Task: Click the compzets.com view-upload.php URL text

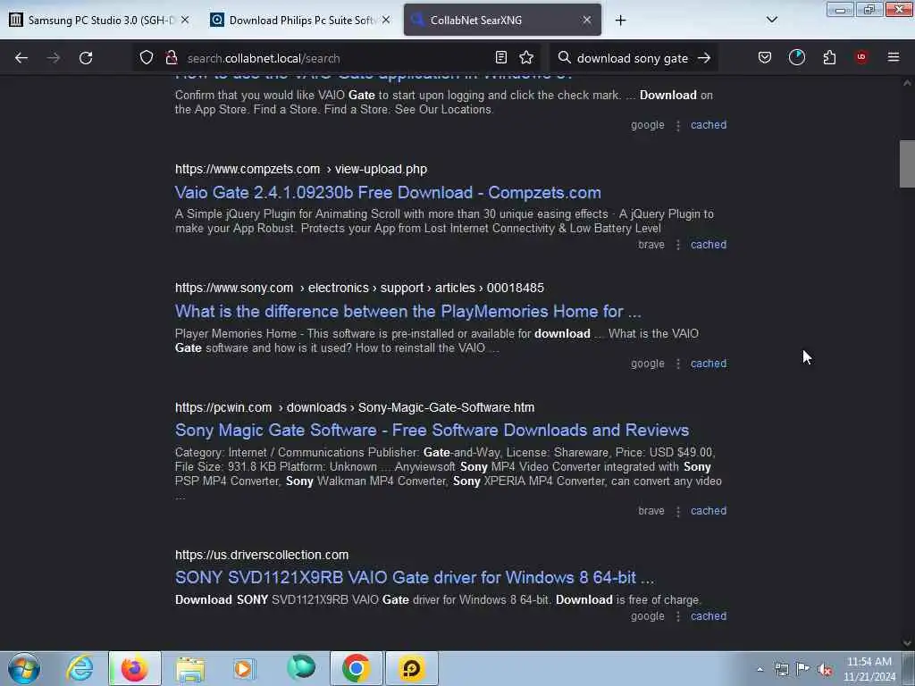Action: pos(301,169)
